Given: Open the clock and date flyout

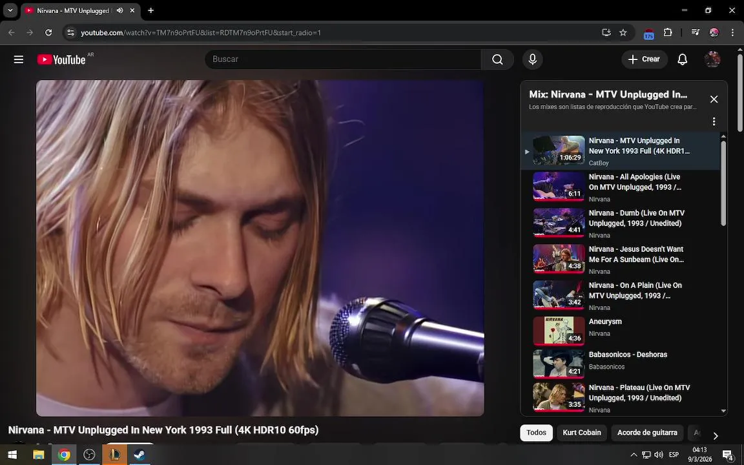Looking at the screenshot, I should 699,455.
